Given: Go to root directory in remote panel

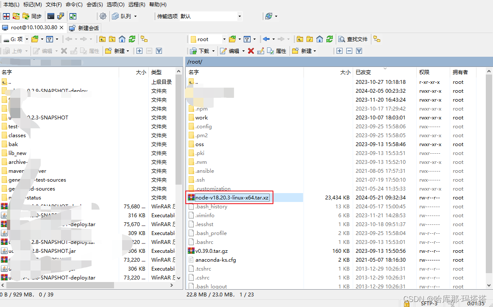Looking at the screenshot, I should (x=310, y=39).
